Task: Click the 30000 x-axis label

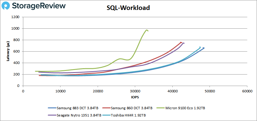Action: tap(135, 91)
